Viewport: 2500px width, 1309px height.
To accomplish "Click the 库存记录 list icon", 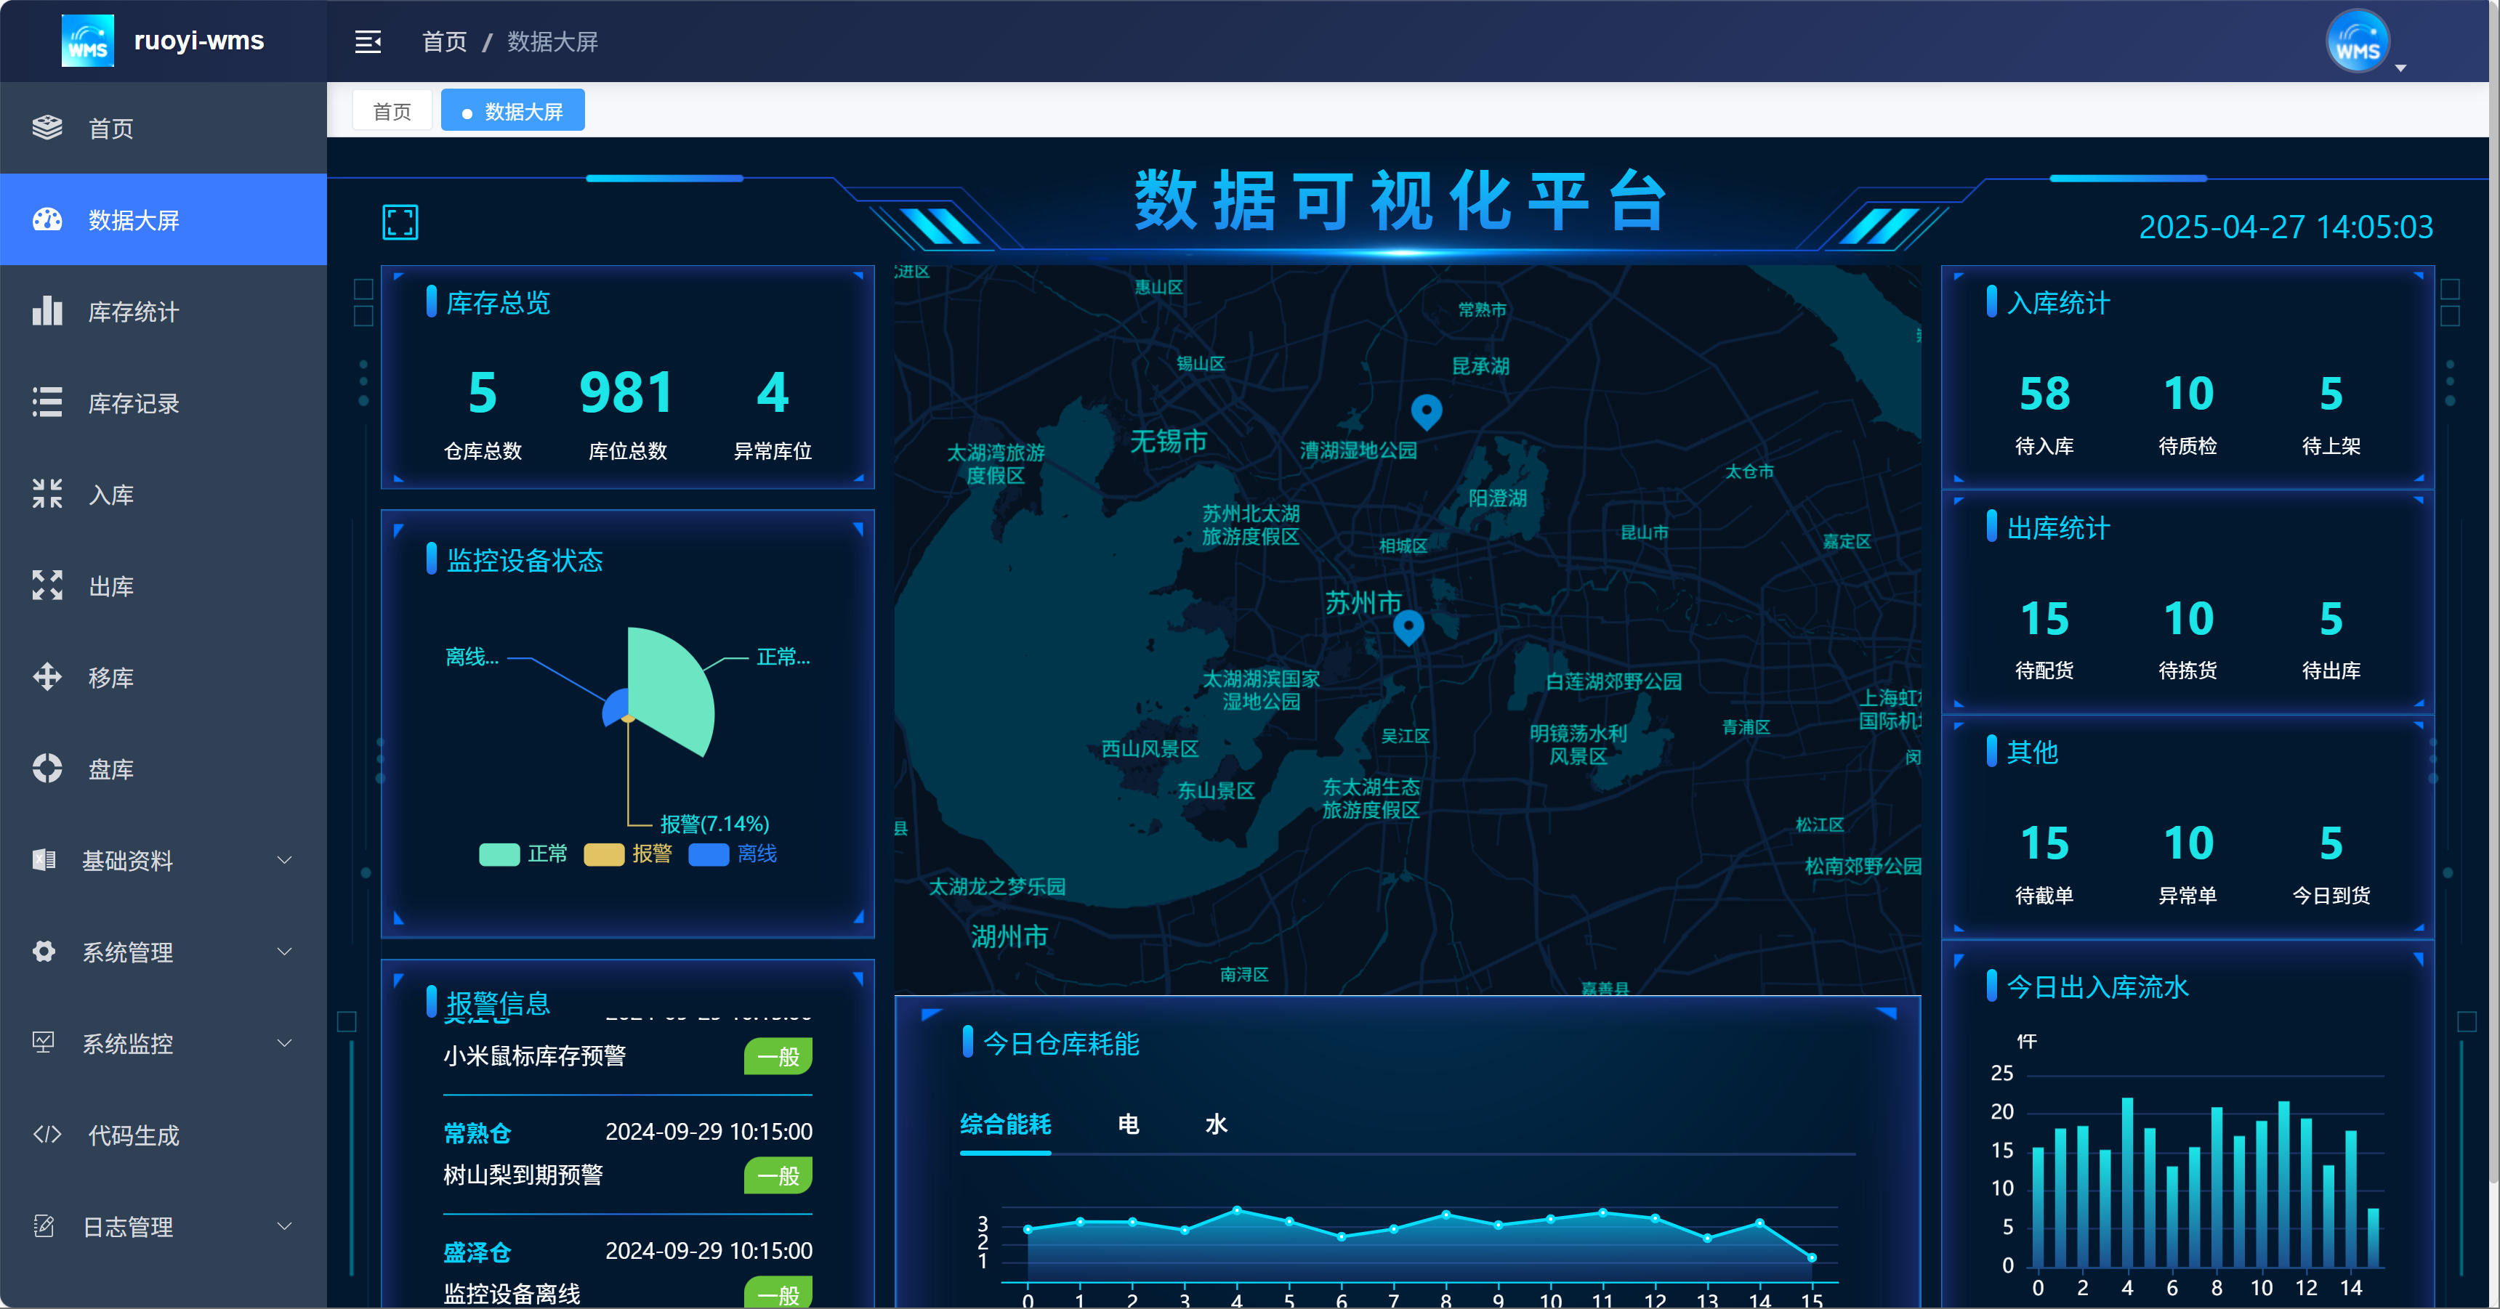I will click(47, 402).
